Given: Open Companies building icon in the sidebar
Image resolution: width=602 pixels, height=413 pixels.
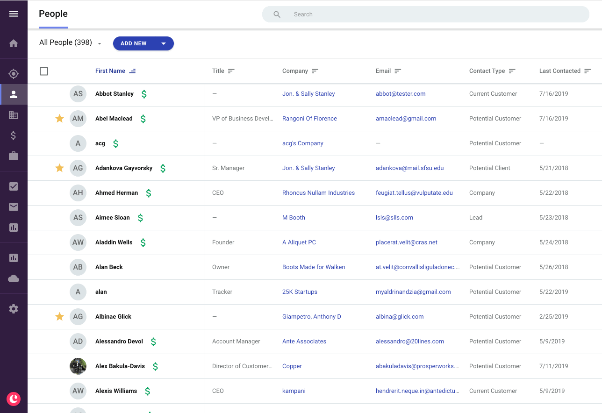Looking at the screenshot, I should click(14, 115).
